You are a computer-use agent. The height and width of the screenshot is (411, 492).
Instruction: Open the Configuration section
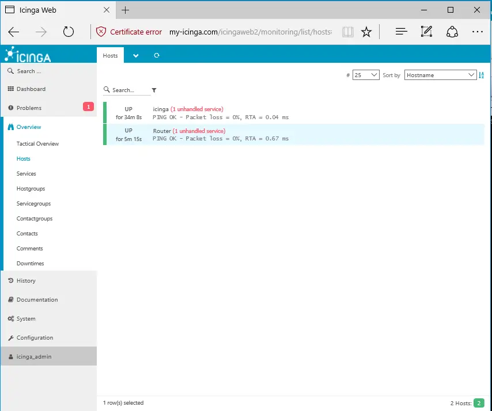click(x=33, y=337)
